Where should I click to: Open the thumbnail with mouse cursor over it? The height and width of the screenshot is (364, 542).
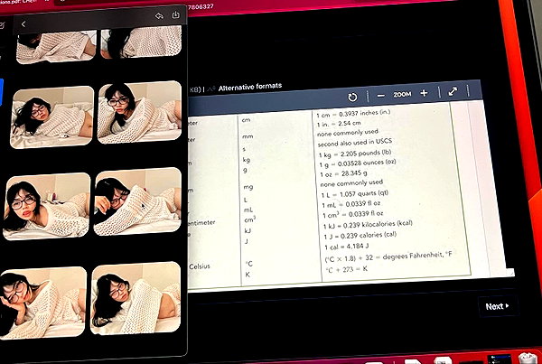click(137, 201)
